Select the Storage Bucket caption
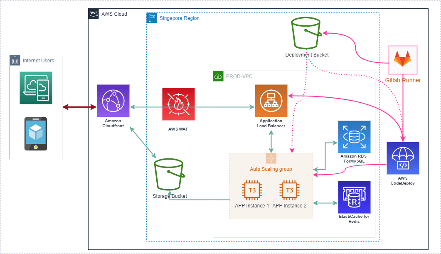Image resolution: width=441 pixels, height=254 pixels. point(170,196)
